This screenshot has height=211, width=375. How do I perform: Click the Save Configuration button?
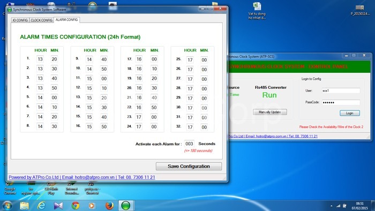click(x=189, y=167)
